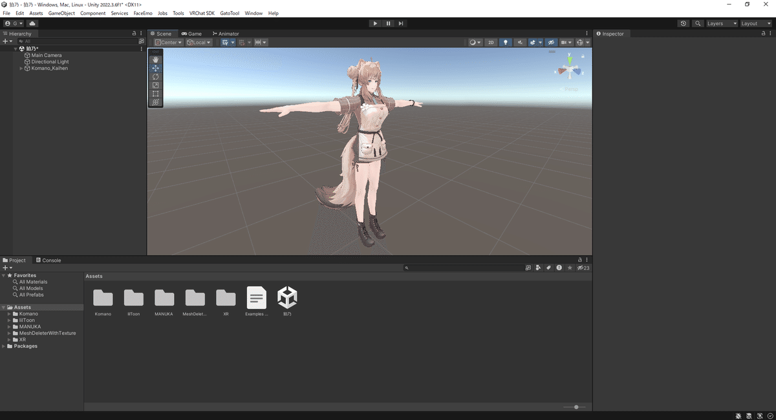Open the XR folder in asset grid
The image size is (776, 420).
tap(226, 298)
